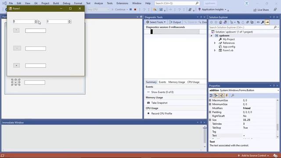Click the account badge icon in title bar
The image size is (281, 158).
pyautogui.click(x=247, y=4)
